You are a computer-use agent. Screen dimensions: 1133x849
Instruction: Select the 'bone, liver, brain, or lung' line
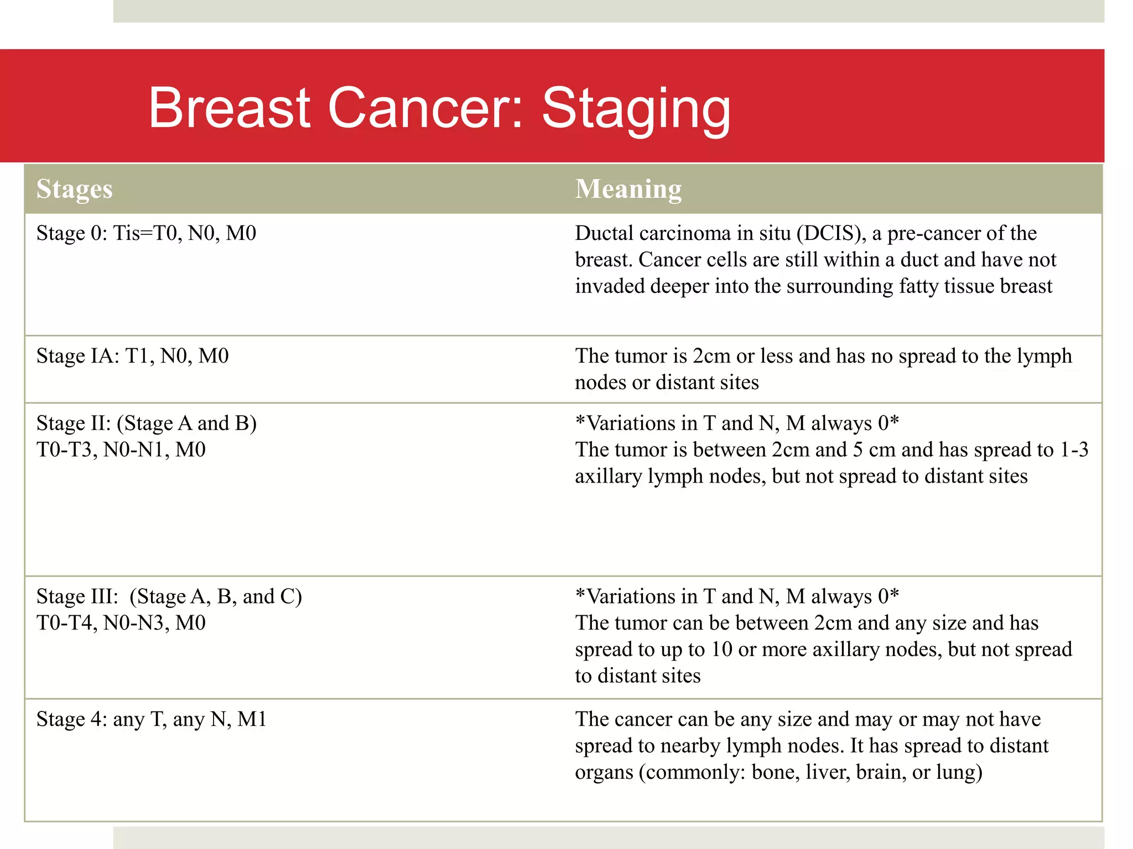coord(778,772)
